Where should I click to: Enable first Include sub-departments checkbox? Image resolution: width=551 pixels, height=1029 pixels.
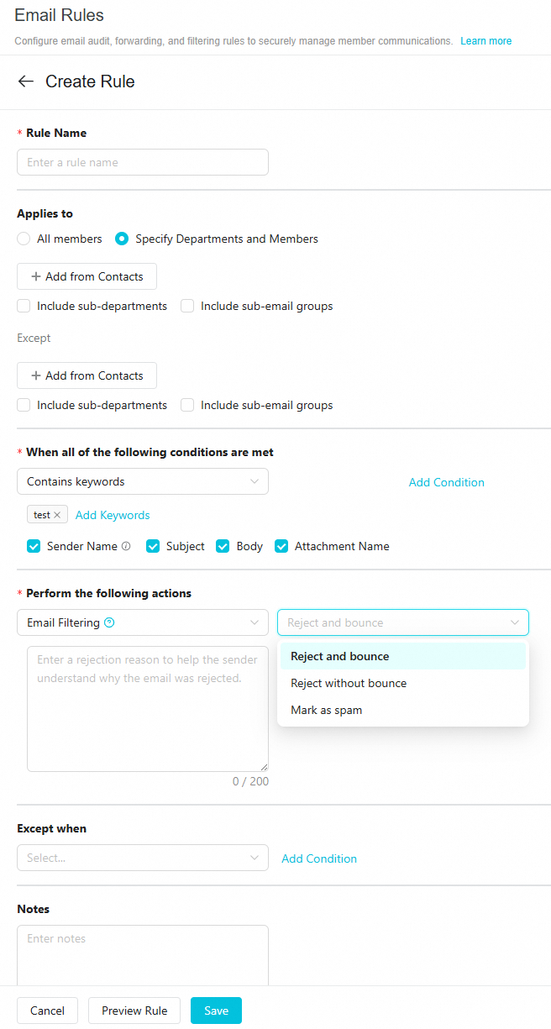(24, 306)
